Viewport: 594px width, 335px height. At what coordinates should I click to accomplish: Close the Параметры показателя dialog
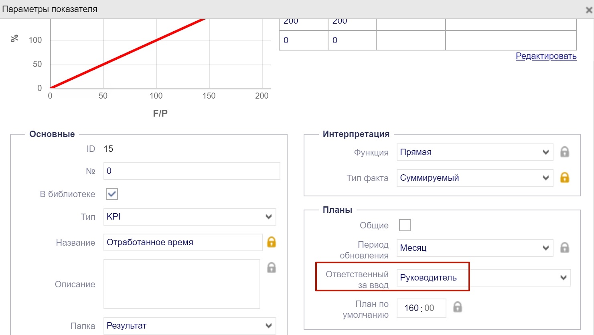588,10
